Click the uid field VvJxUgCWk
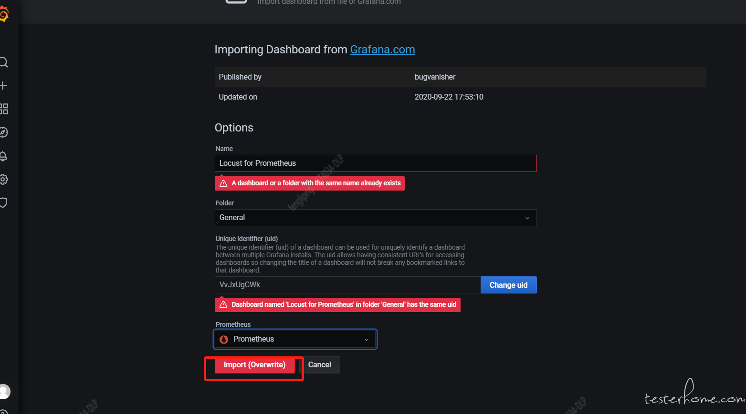The height and width of the screenshot is (414, 746). (347, 285)
